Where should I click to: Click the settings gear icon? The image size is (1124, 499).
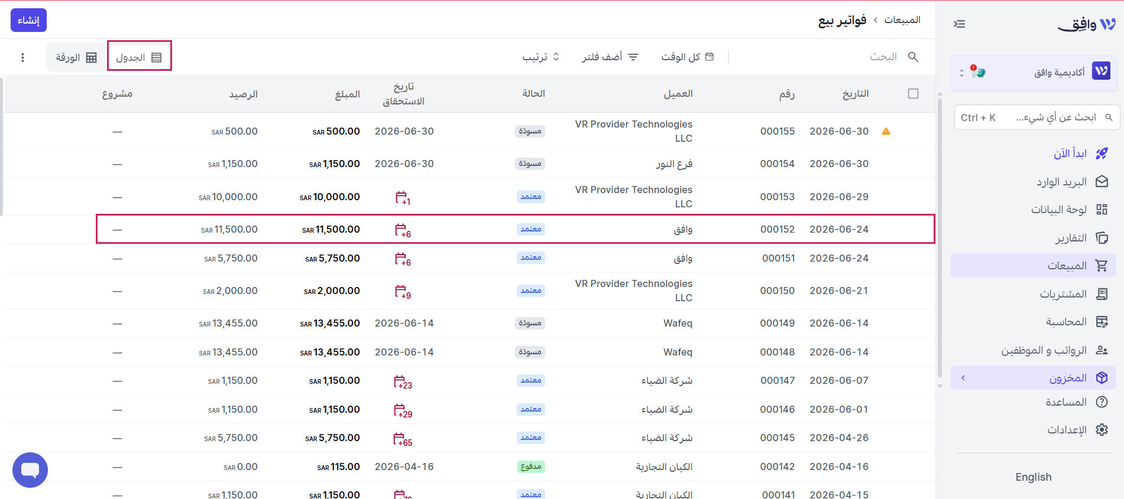[1102, 430]
